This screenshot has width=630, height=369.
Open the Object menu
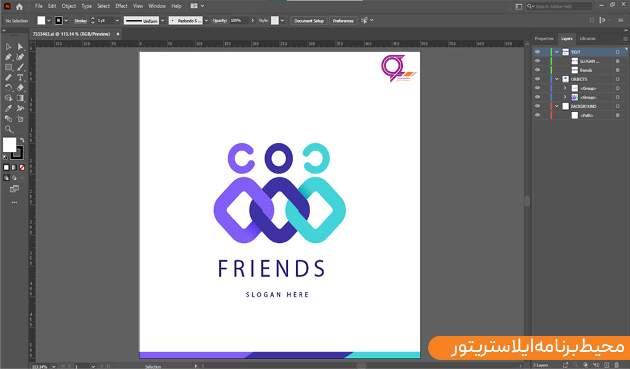point(69,6)
